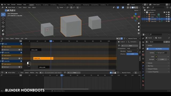This screenshot has height=96, width=171.
Task: Open the NLA Nearest Frame snapping dropdown
Action: (x=134, y=38)
